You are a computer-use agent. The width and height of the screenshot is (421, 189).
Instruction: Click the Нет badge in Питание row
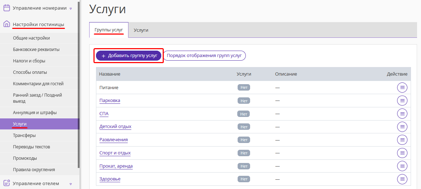pos(244,87)
